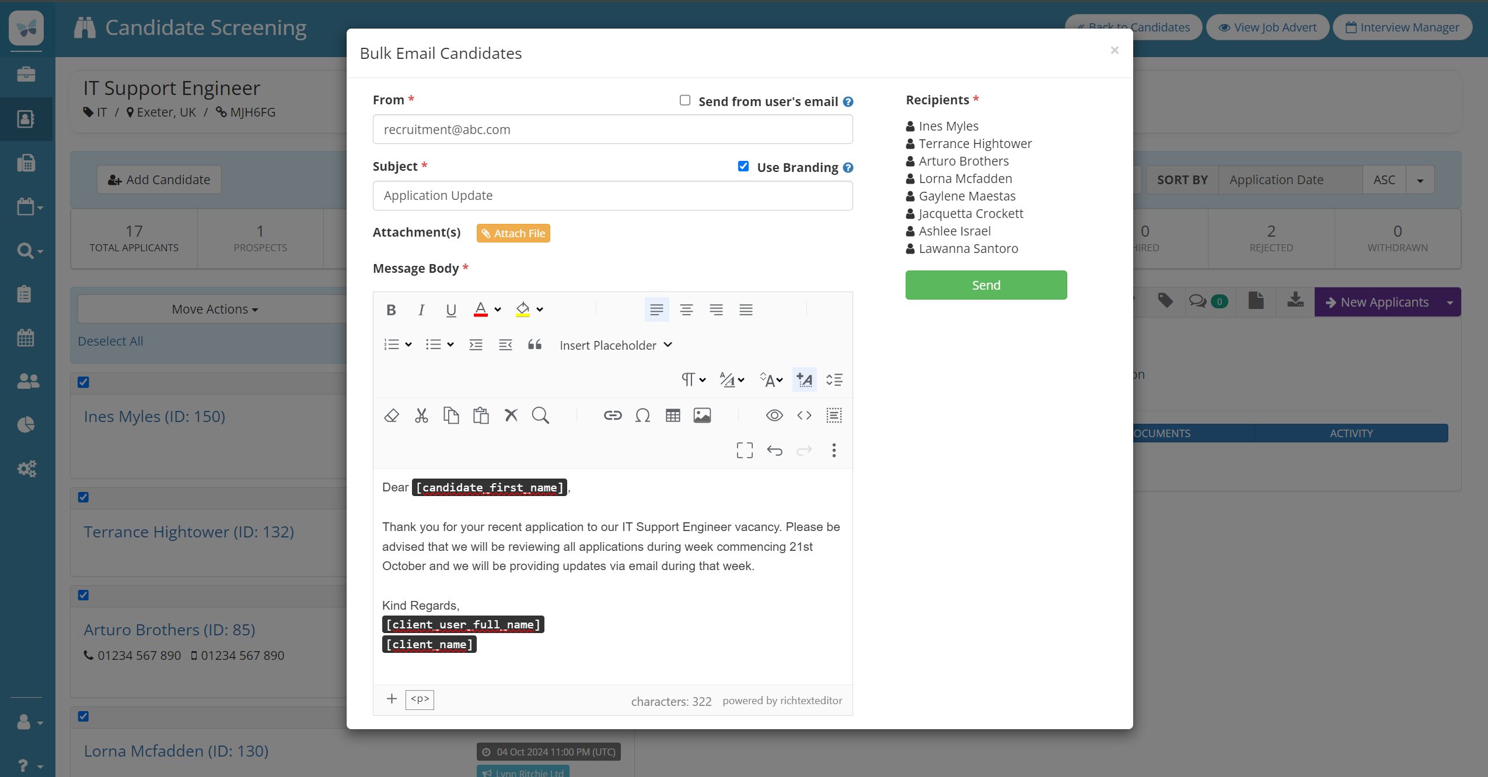Deselect the Ines Myles candidate checkbox
Viewport: 1488px width, 777px height.
tap(83, 382)
